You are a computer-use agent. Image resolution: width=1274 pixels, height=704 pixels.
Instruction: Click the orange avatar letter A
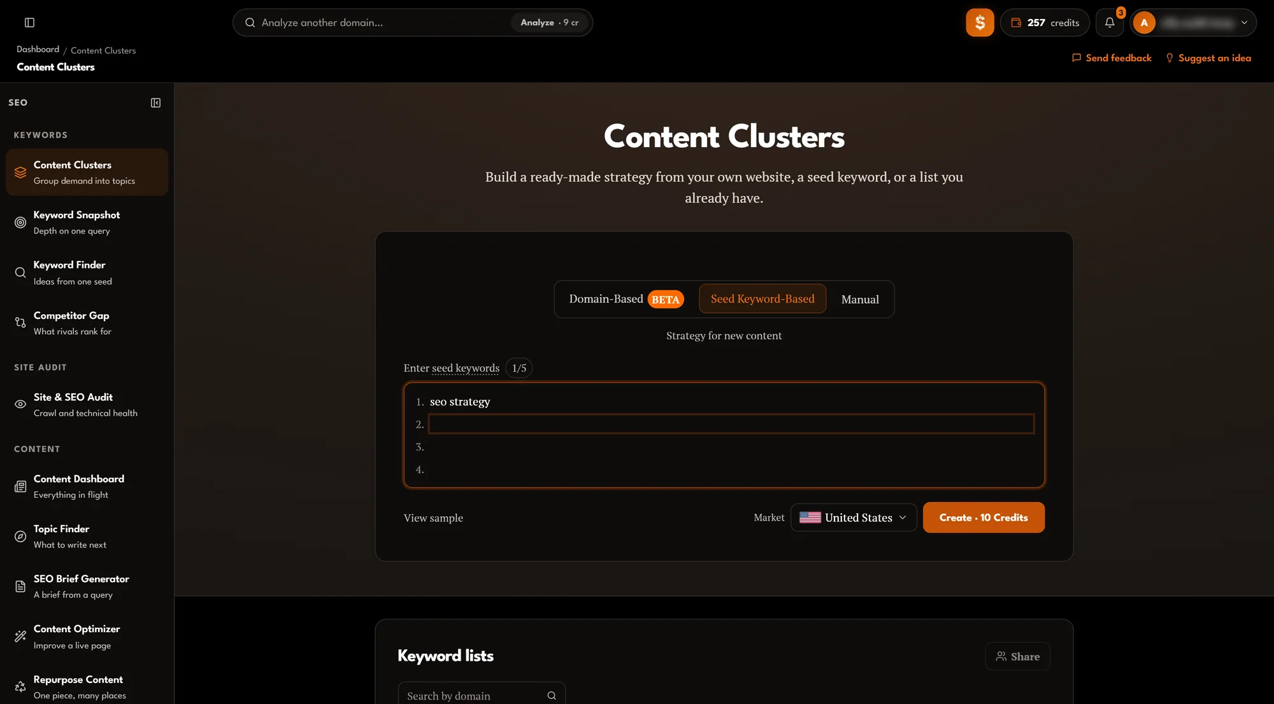(x=1144, y=22)
